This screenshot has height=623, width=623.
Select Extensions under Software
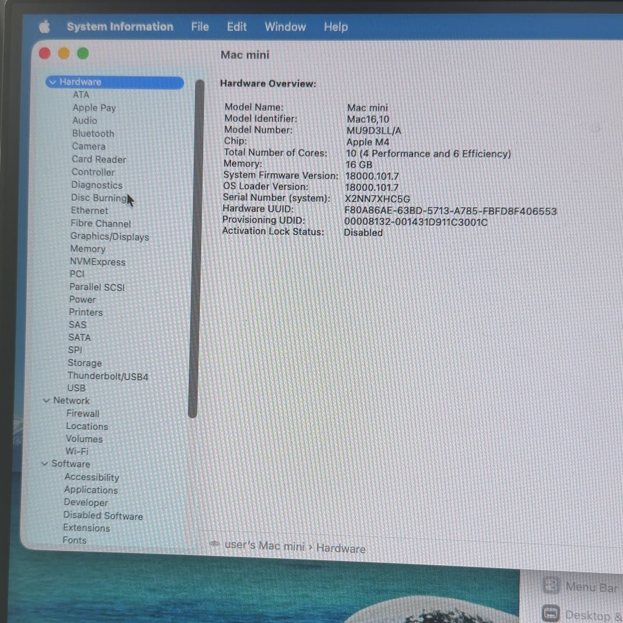coord(86,528)
